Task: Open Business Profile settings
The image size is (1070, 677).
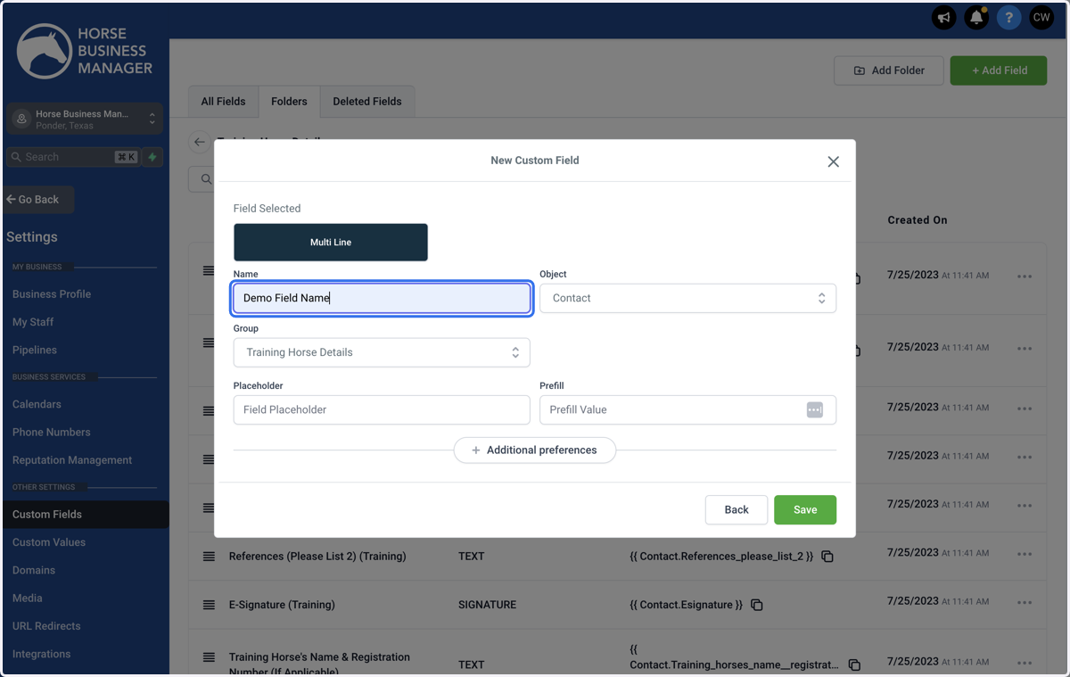Action: pos(52,294)
